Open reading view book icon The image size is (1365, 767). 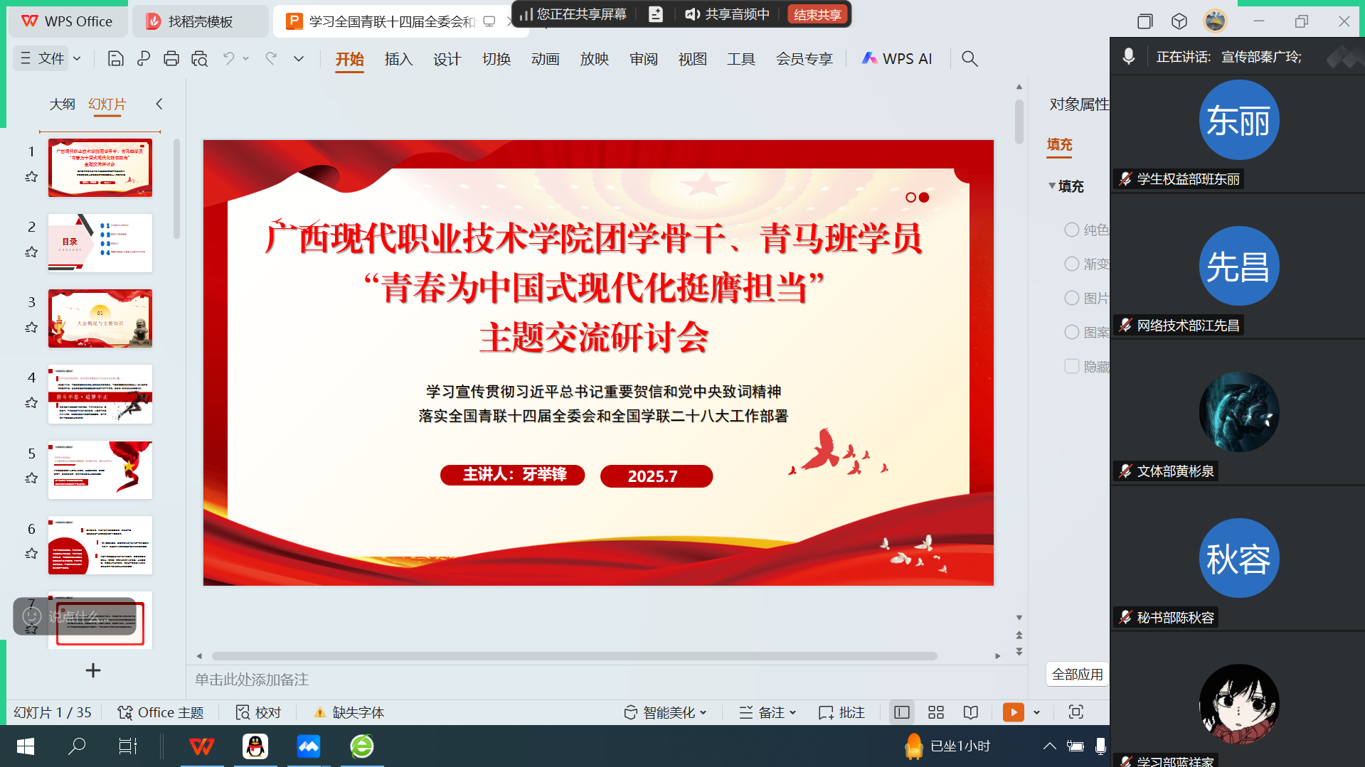click(x=970, y=712)
